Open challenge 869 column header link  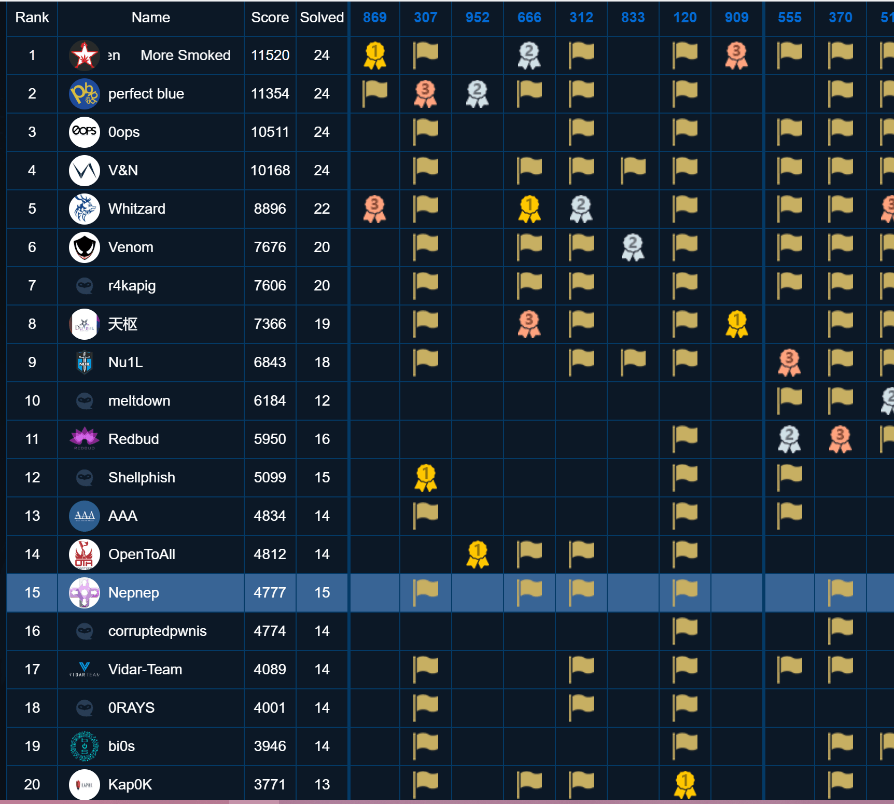coord(374,18)
